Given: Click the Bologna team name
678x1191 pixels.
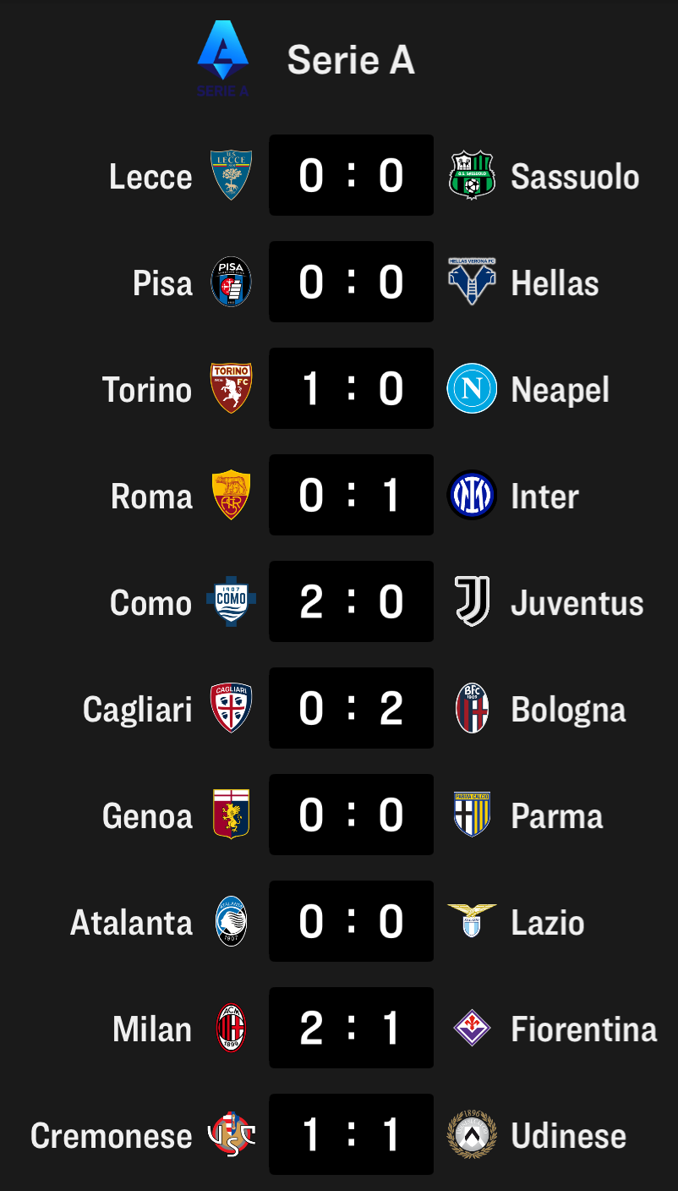Looking at the screenshot, I should click(x=568, y=710).
